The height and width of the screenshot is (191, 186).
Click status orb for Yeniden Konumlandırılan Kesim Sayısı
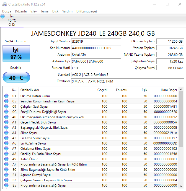(6, 101)
